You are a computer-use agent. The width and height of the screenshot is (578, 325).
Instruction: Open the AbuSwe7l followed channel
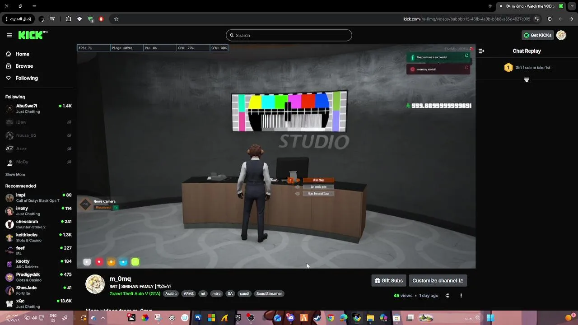tap(38, 108)
